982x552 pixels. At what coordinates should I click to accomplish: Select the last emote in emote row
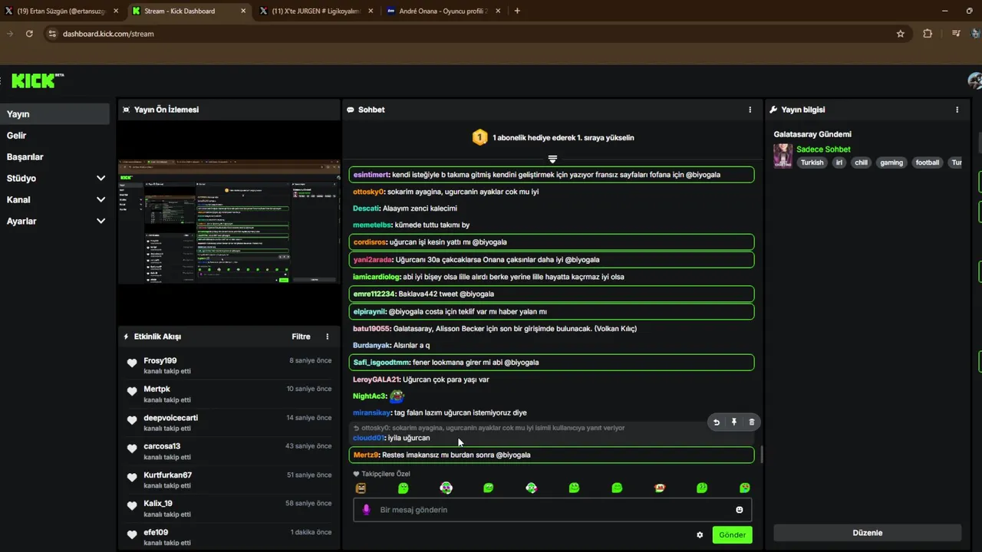(744, 488)
